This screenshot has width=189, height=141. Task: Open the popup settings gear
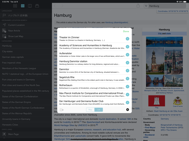pos(127,110)
